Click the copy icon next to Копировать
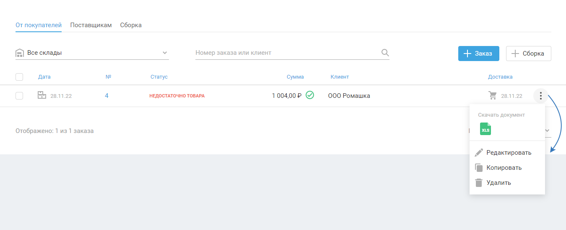The width and height of the screenshot is (566, 230). (x=479, y=168)
